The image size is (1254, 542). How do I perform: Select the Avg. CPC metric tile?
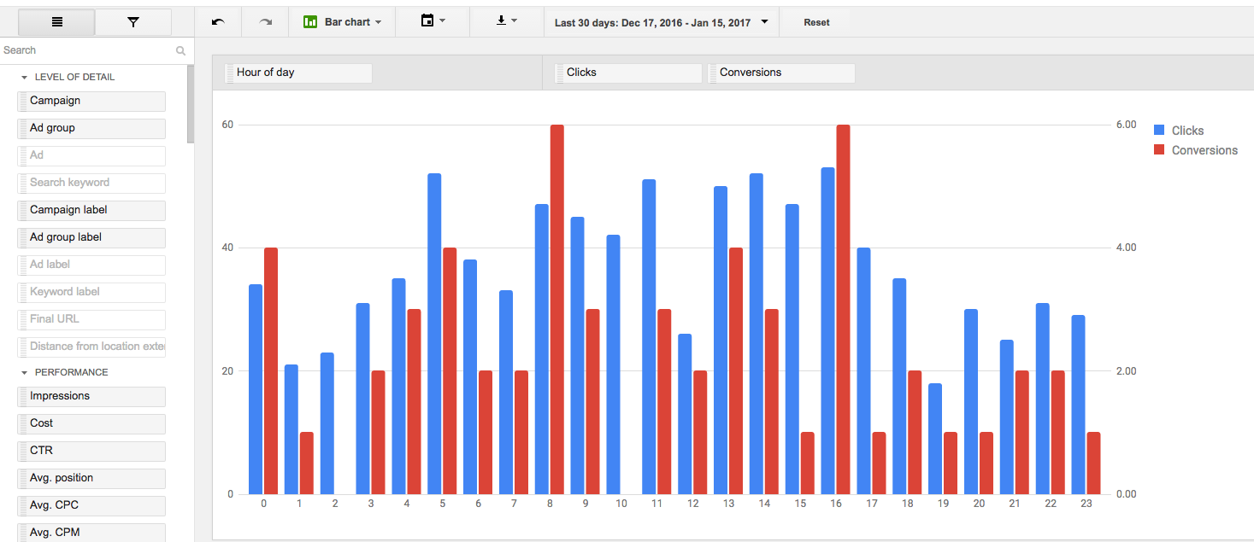[x=91, y=505]
